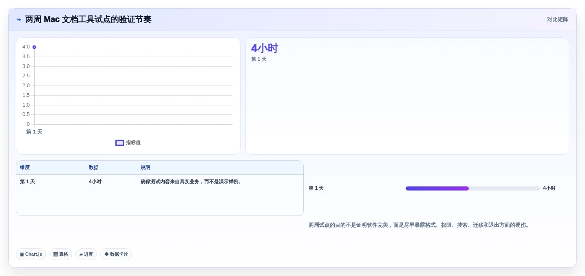Select the Chart.js tag chip
The width and height of the screenshot is (585, 276).
click(31, 254)
